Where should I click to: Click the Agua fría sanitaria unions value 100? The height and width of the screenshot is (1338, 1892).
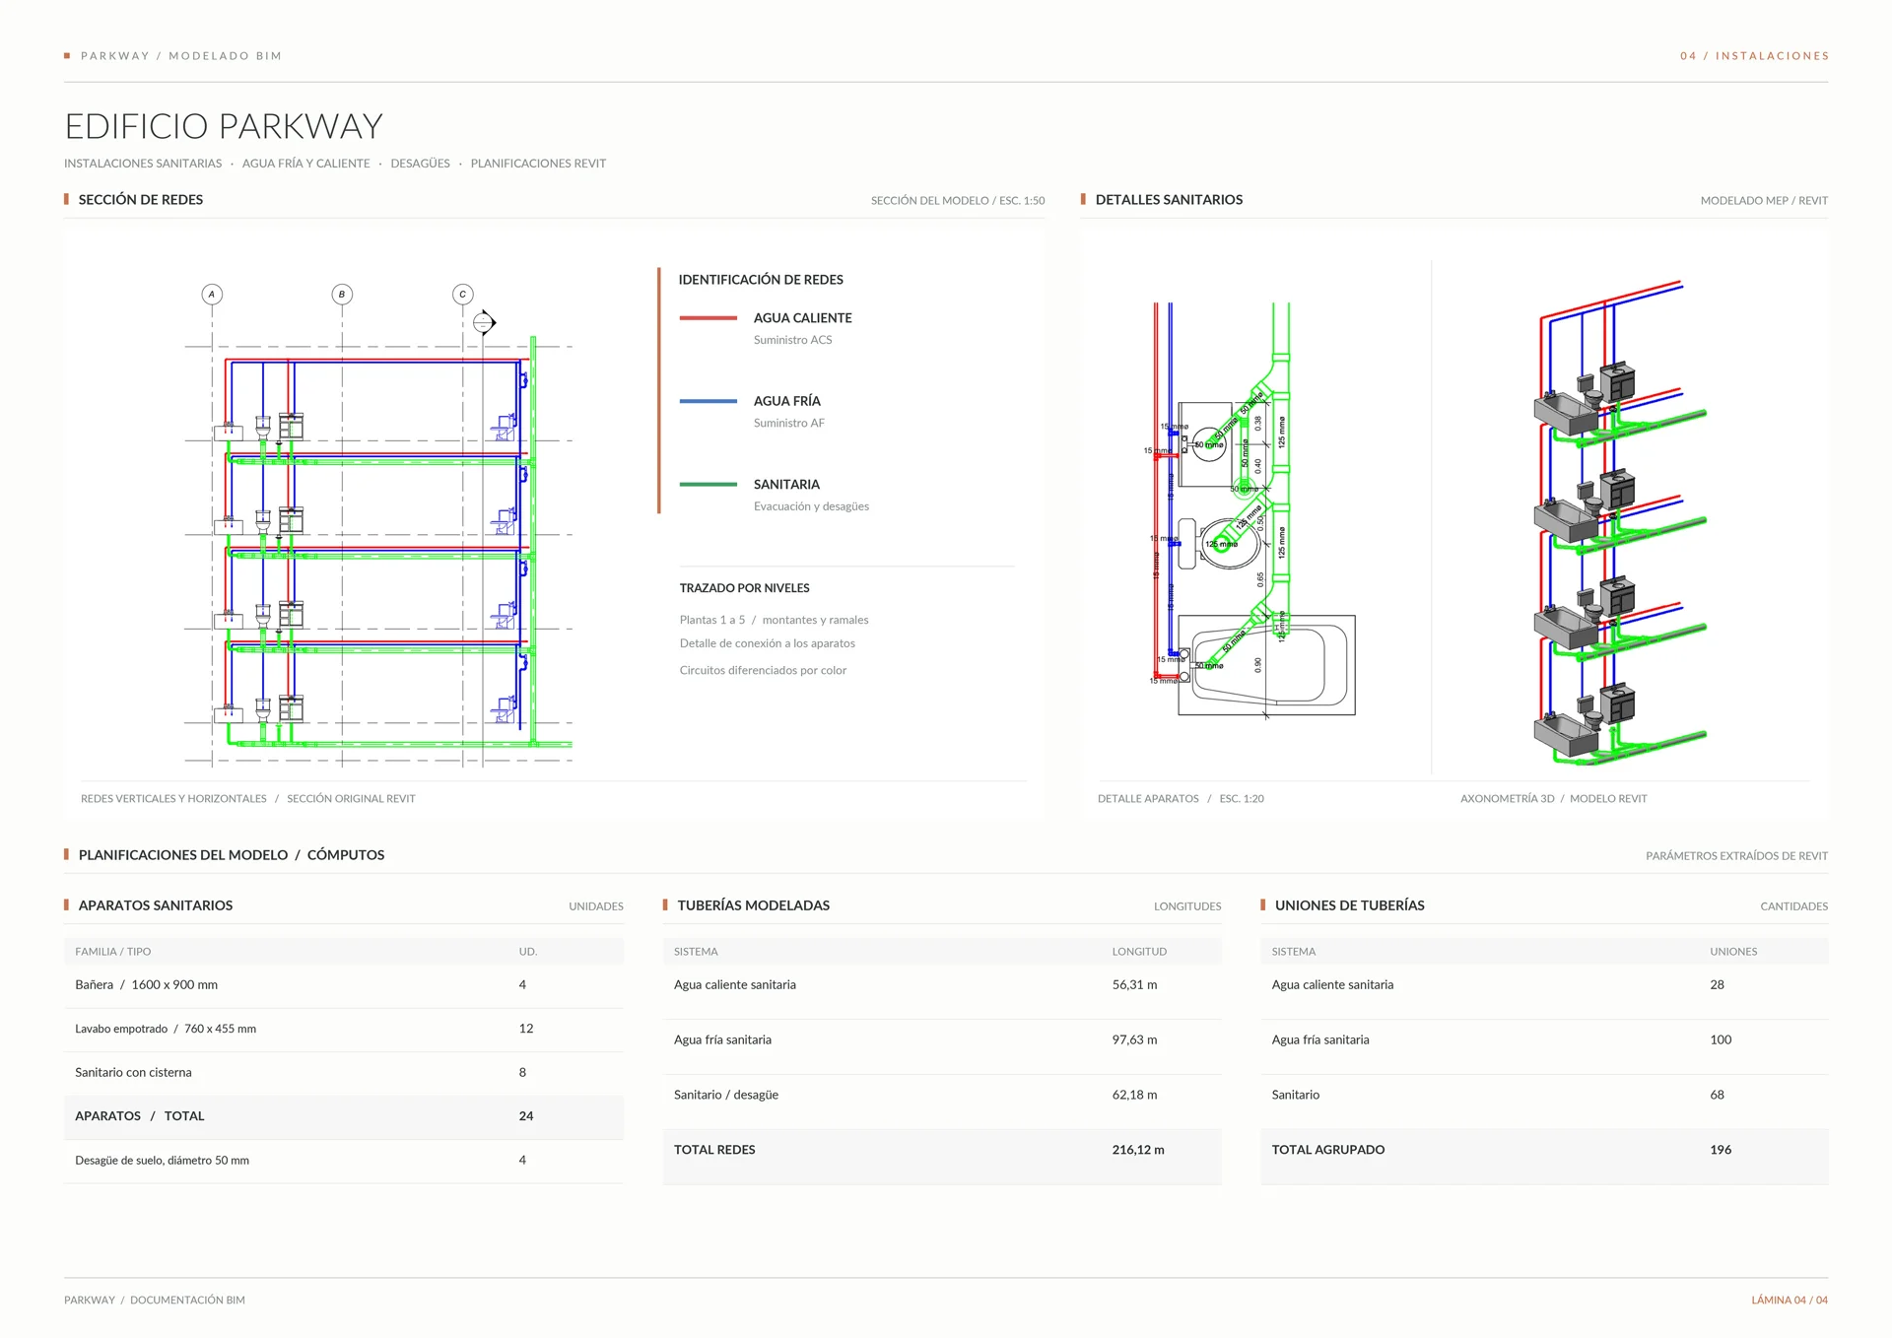[1721, 1040]
